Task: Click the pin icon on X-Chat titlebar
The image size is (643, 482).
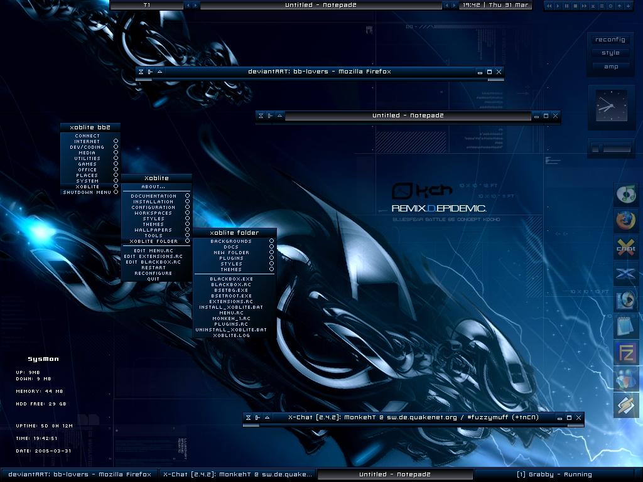Action: click(258, 417)
